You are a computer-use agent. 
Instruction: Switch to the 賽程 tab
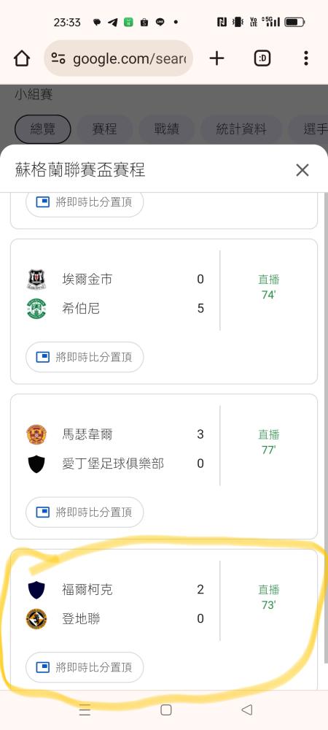(104, 129)
